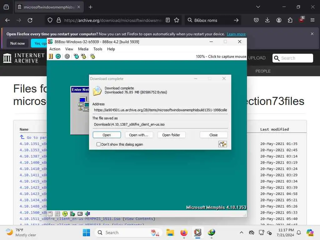Screen dimensions: 320x240
Task: Expand Firefox list all tabs chevron
Action: (258, 7)
